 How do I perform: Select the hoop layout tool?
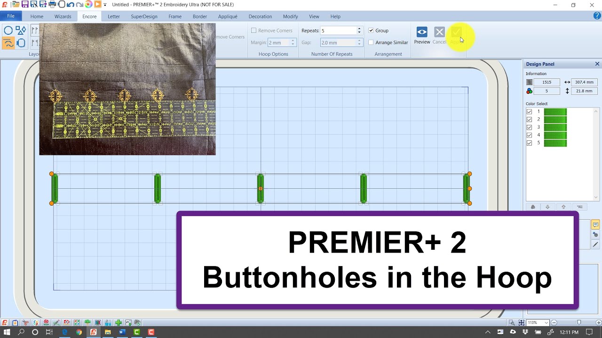(x=21, y=44)
